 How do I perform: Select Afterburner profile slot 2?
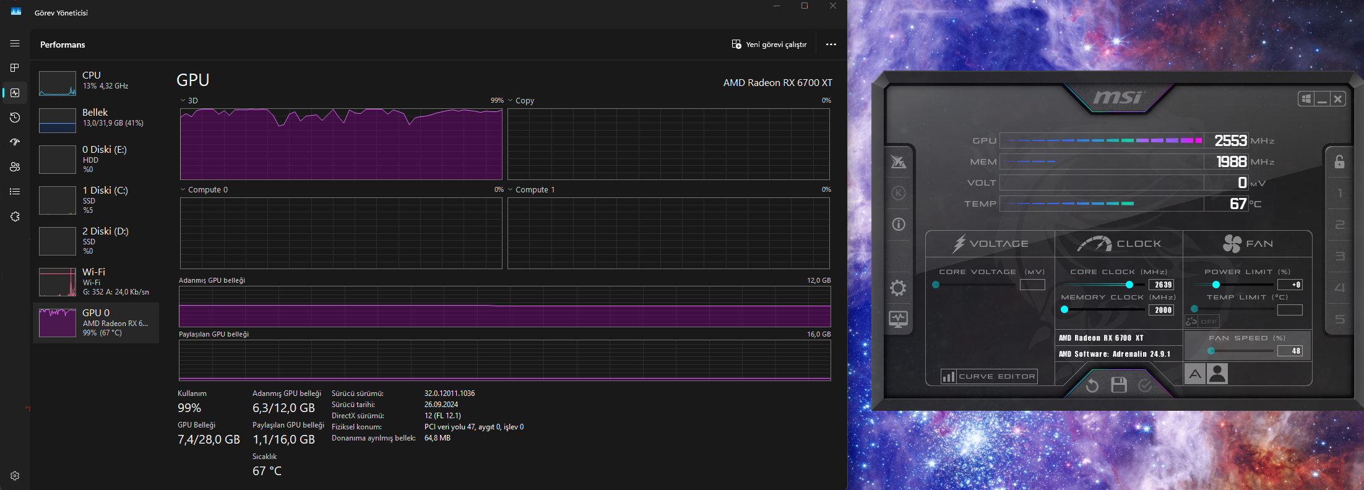pyautogui.click(x=1340, y=225)
